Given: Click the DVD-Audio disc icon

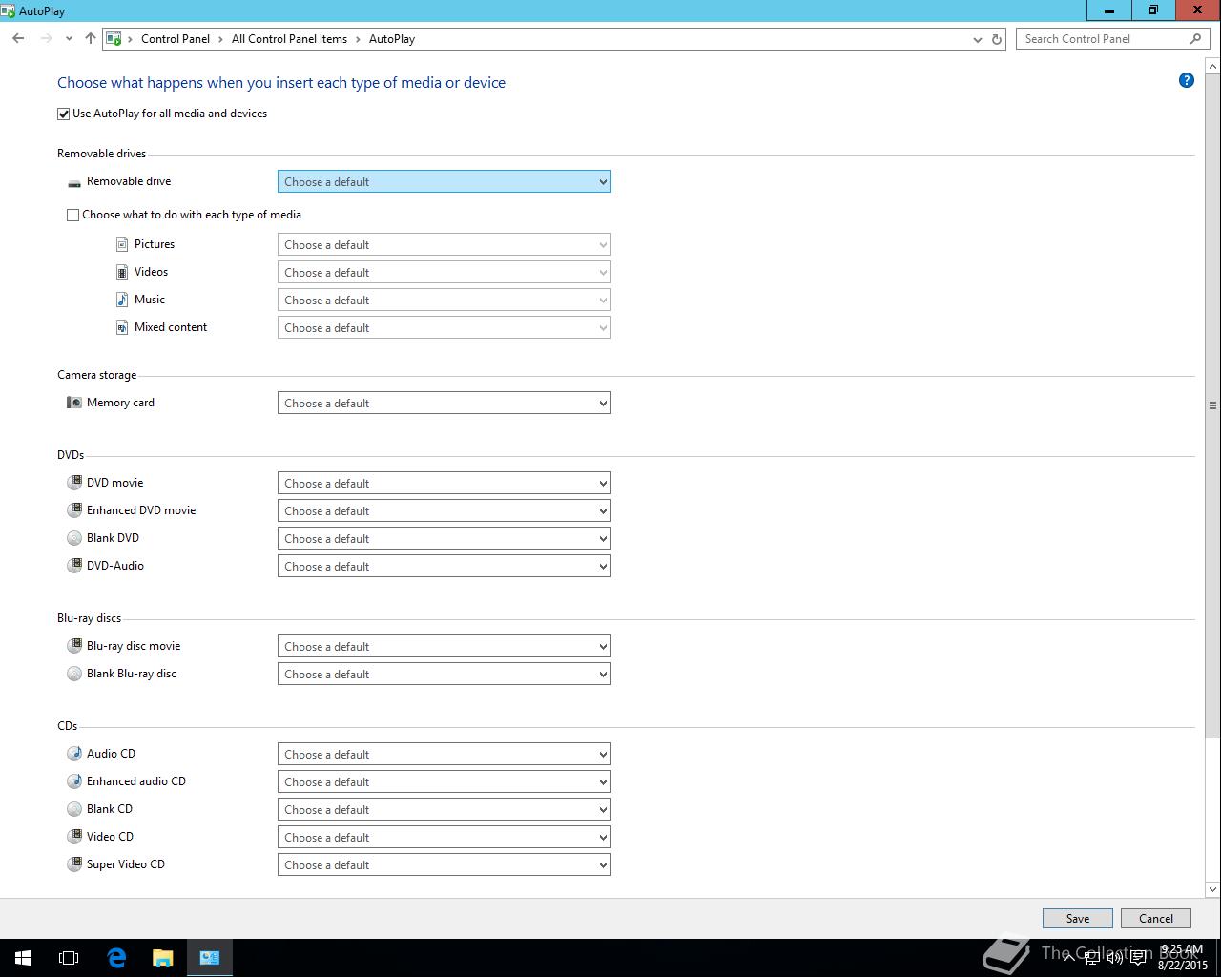Looking at the screenshot, I should click(x=74, y=566).
